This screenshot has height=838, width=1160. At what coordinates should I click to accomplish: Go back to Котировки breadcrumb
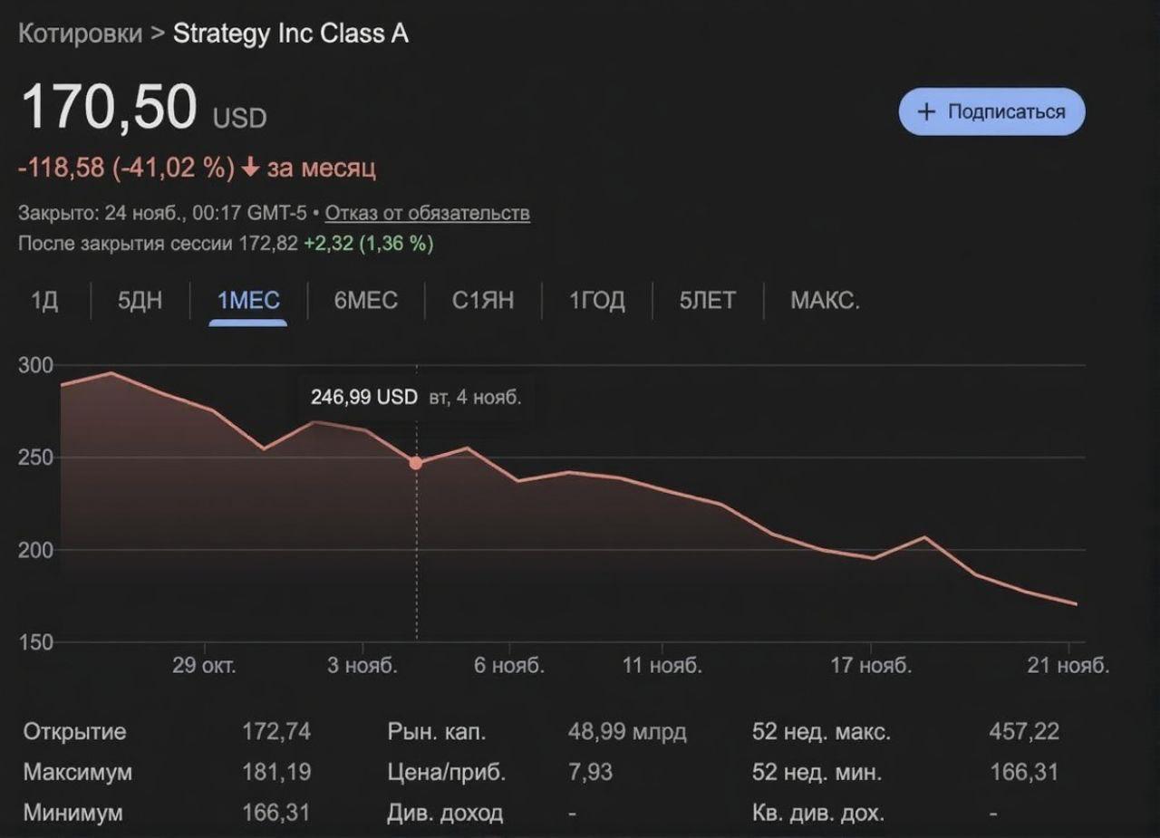80,34
